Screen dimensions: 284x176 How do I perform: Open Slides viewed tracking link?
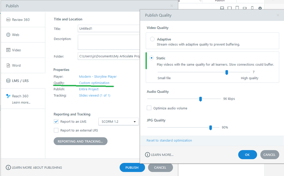95,95
